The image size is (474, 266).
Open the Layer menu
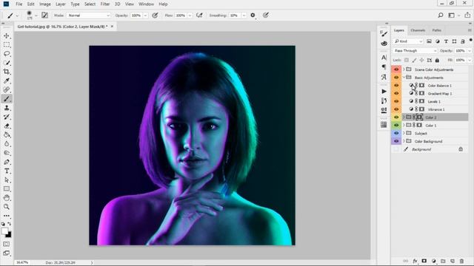61,4
